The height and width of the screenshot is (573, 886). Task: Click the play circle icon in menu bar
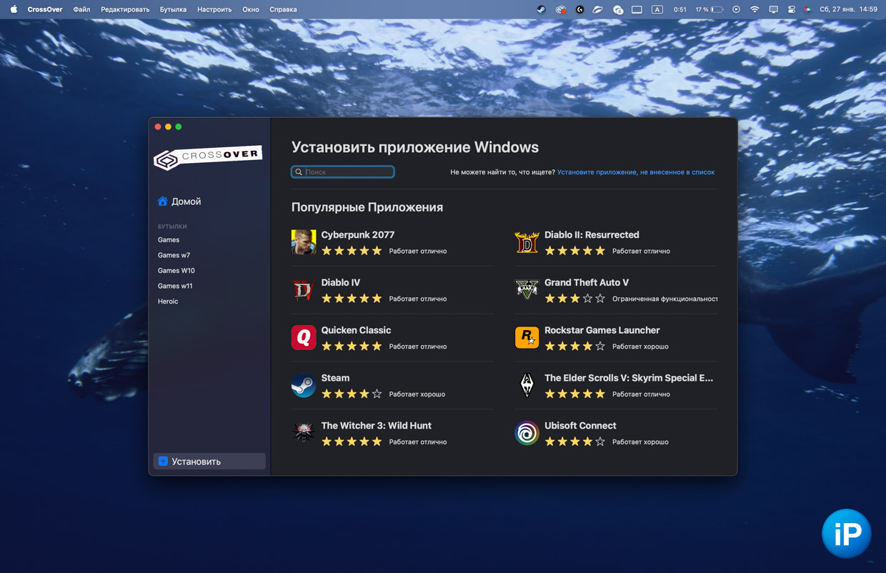pyautogui.click(x=736, y=9)
